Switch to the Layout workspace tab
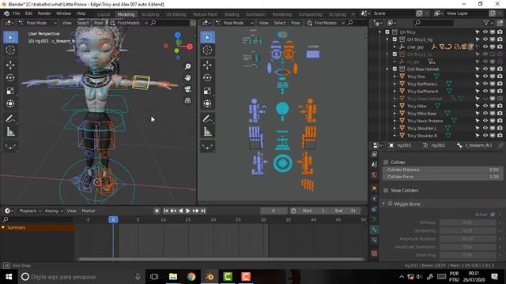506x284 pixels. pos(104,14)
